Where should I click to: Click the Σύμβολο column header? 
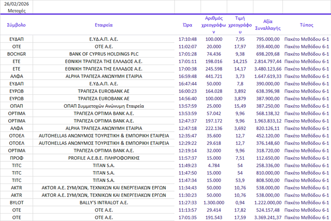[x=17, y=25]
